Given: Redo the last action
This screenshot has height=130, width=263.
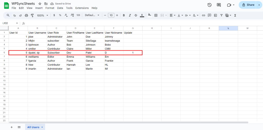Looking at the screenshot, I should (x=21, y=15).
